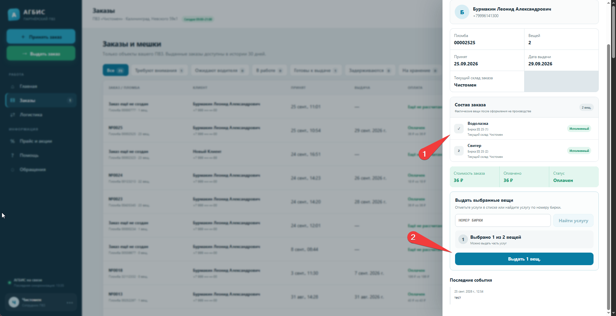
Task: Click the АГБИС logo icon in sidebar
Action: [x=14, y=15]
